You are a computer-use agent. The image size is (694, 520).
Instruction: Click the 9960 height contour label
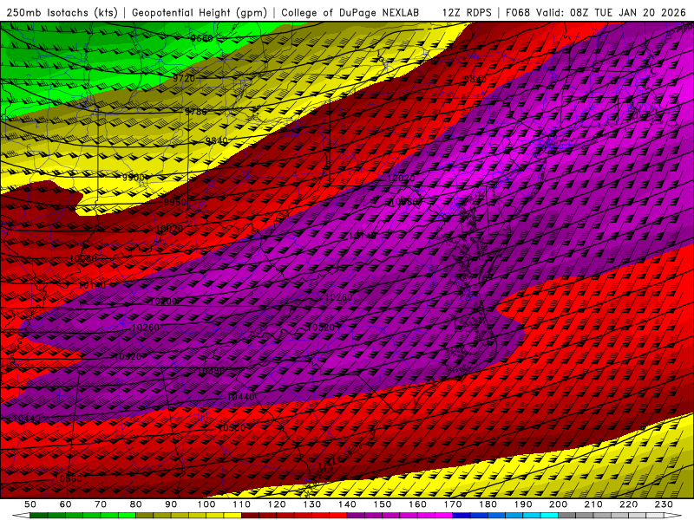point(175,202)
